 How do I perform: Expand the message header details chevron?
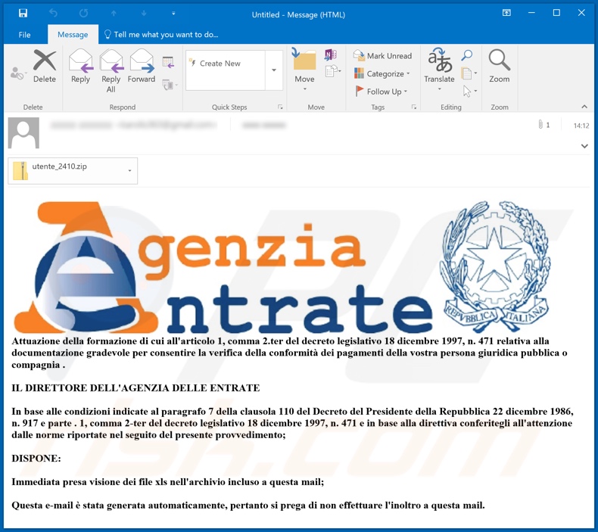(584, 146)
